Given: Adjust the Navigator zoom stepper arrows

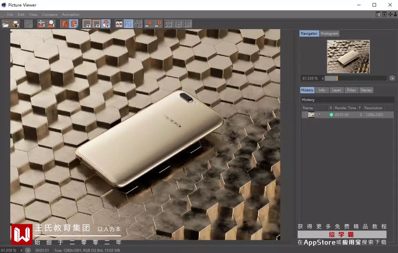Looking at the screenshot, I should [x=323, y=79].
